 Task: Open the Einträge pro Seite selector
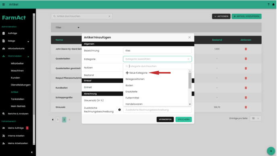coord(255,119)
